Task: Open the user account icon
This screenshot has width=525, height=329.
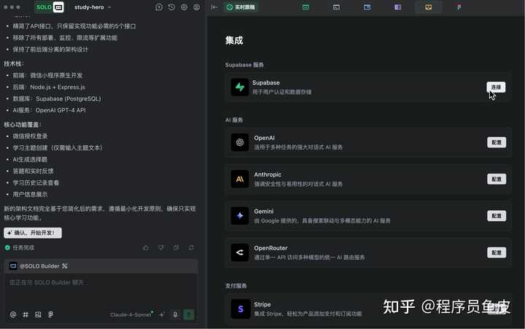Action: 197,7
